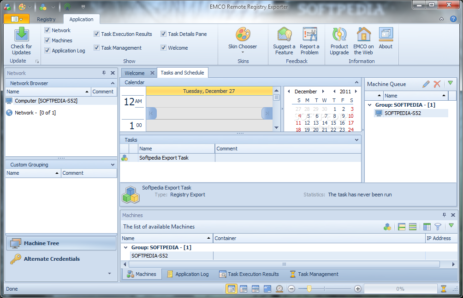Viewport: 463px width, 298px height.
Task: Select the Application ribbon tab
Action: 82,19
